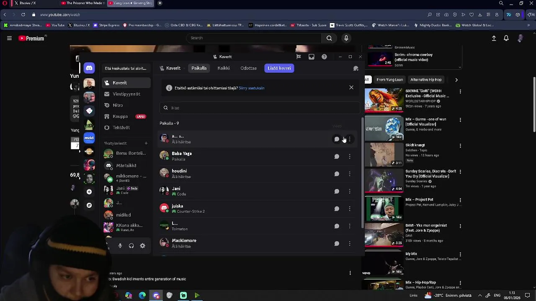
Task: Show more filter chips with arrow
Action: point(456,79)
